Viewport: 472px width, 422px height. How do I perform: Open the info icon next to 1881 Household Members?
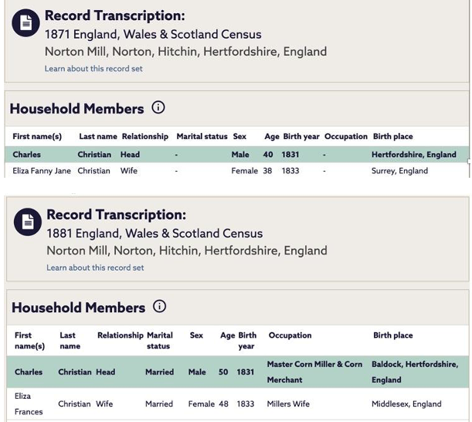(159, 306)
